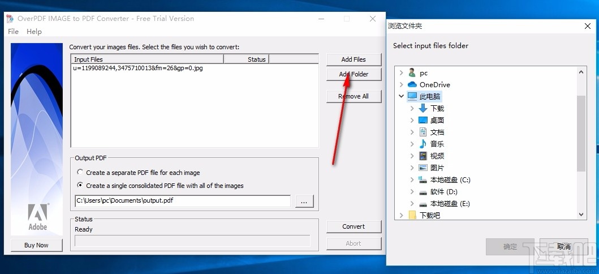599x274 pixels.
Task: Expand the 下载吧 folder node
Action: point(401,216)
